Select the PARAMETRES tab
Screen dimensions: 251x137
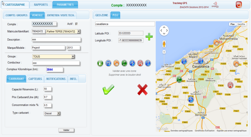click(65, 5)
